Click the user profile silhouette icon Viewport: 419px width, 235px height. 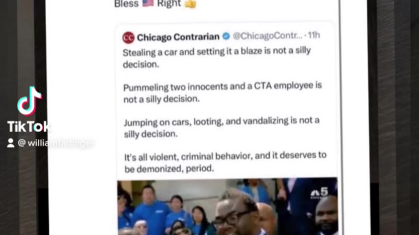pos(11,143)
